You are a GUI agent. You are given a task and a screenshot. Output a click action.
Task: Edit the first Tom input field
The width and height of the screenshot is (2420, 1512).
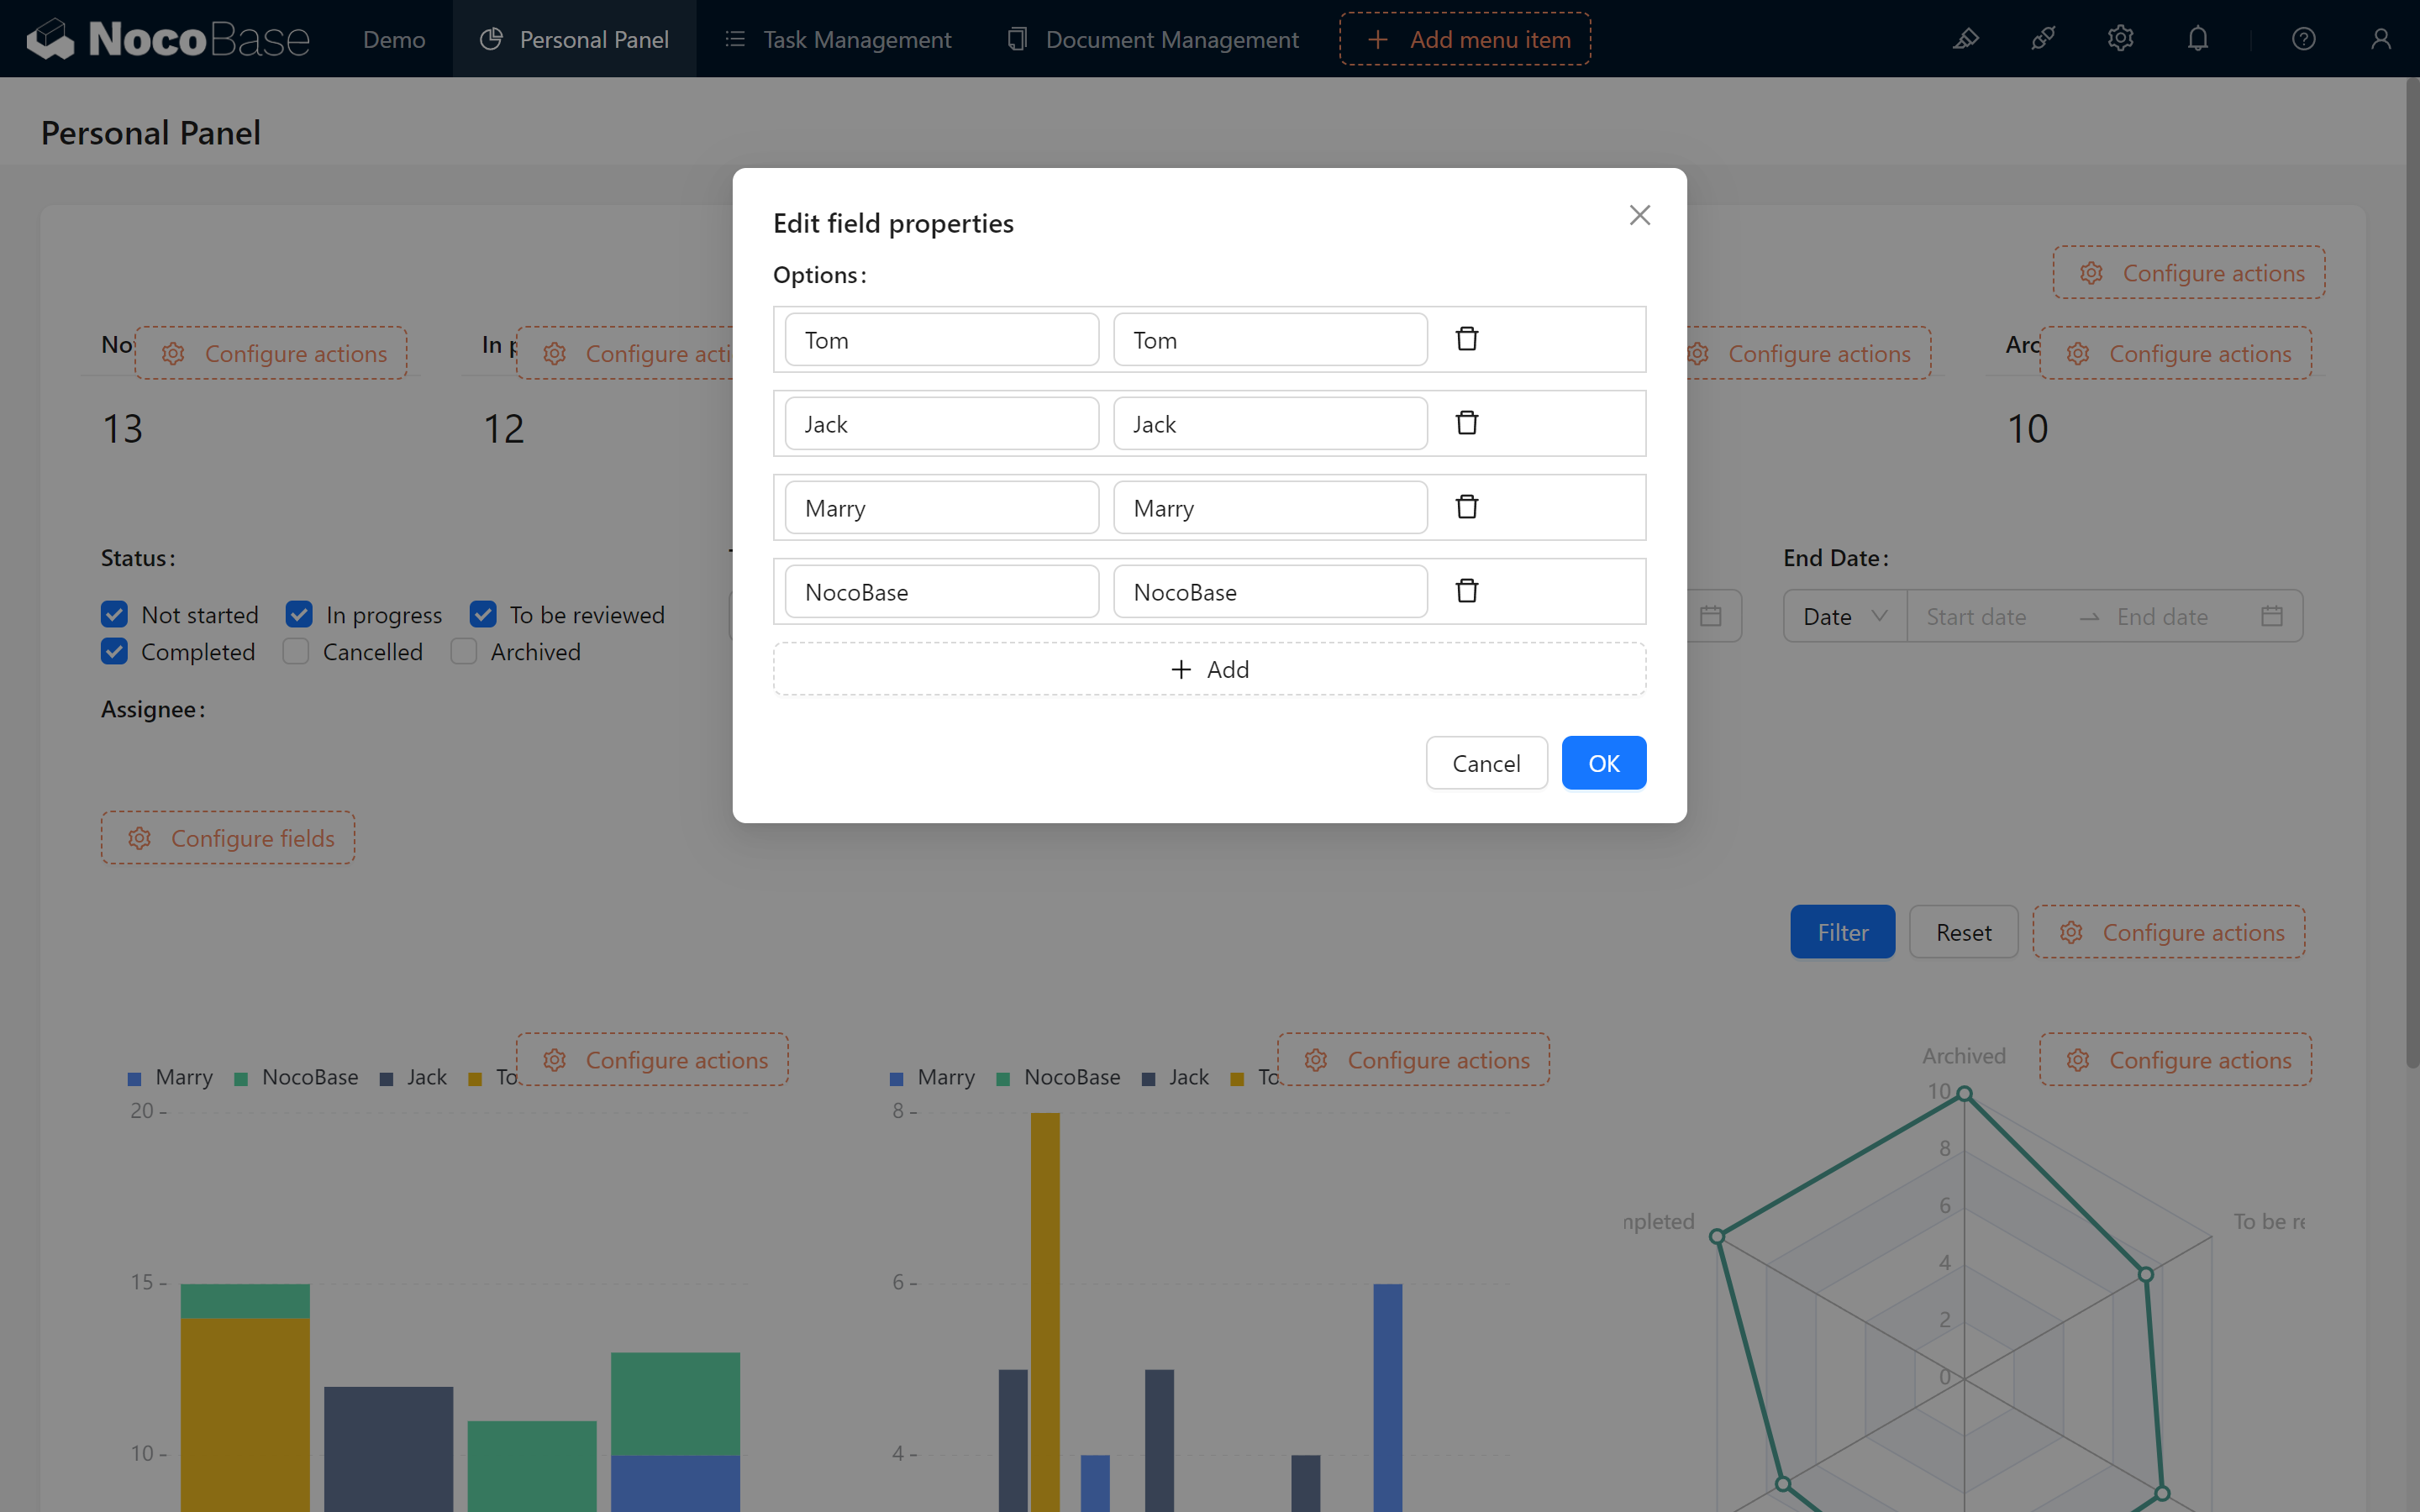pyautogui.click(x=942, y=340)
